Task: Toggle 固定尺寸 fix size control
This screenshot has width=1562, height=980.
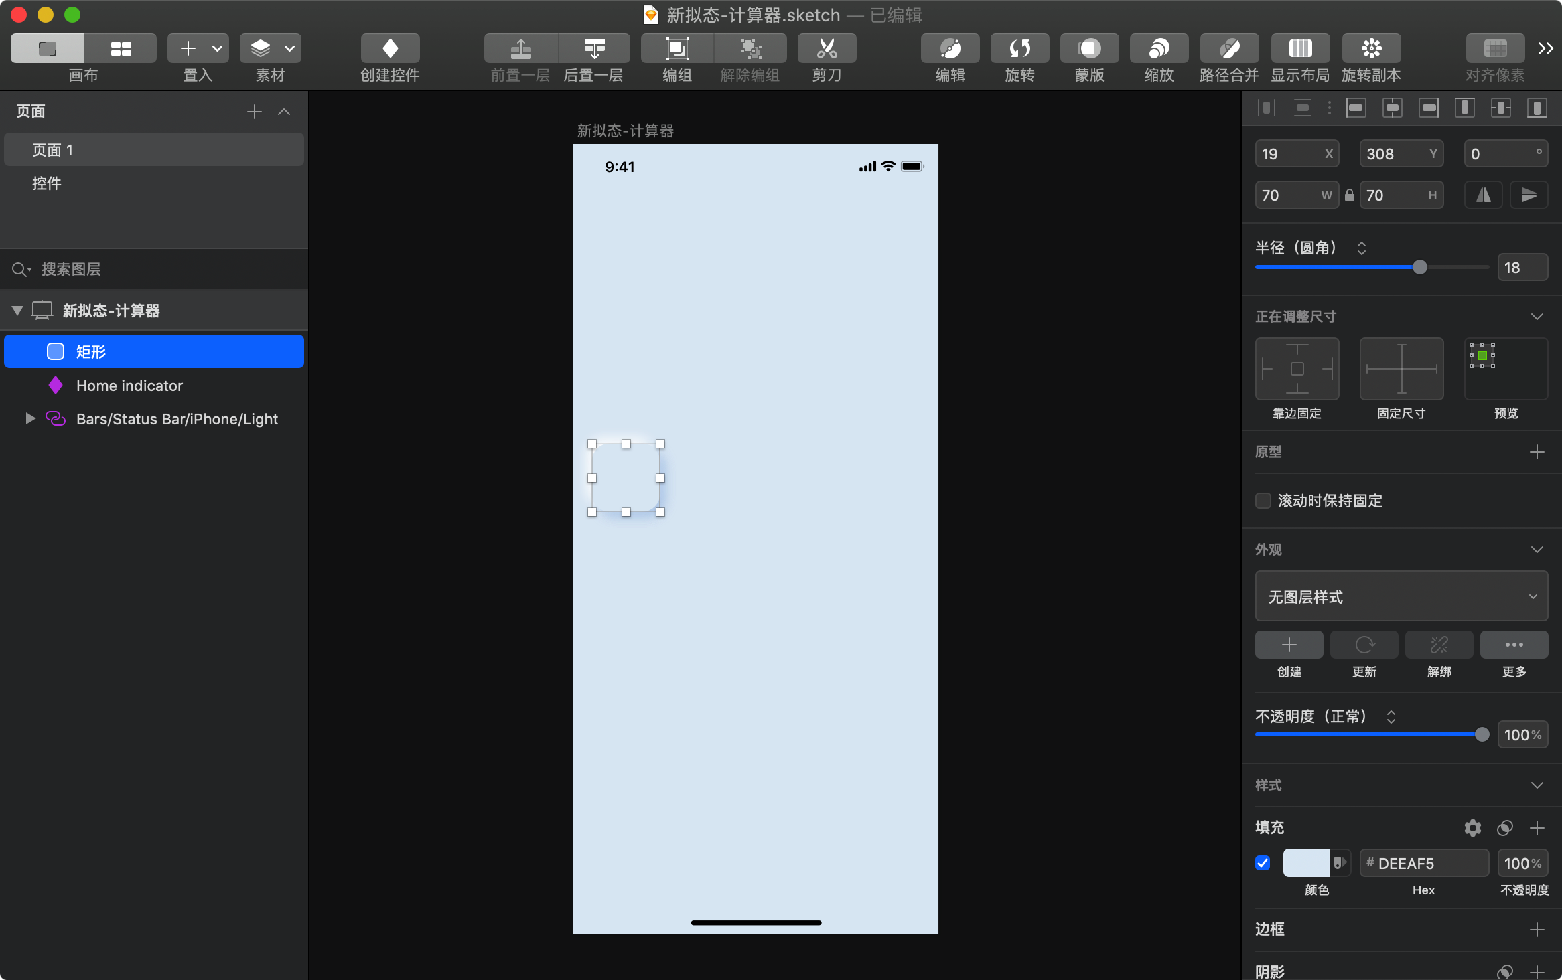Action: pyautogui.click(x=1401, y=369)
